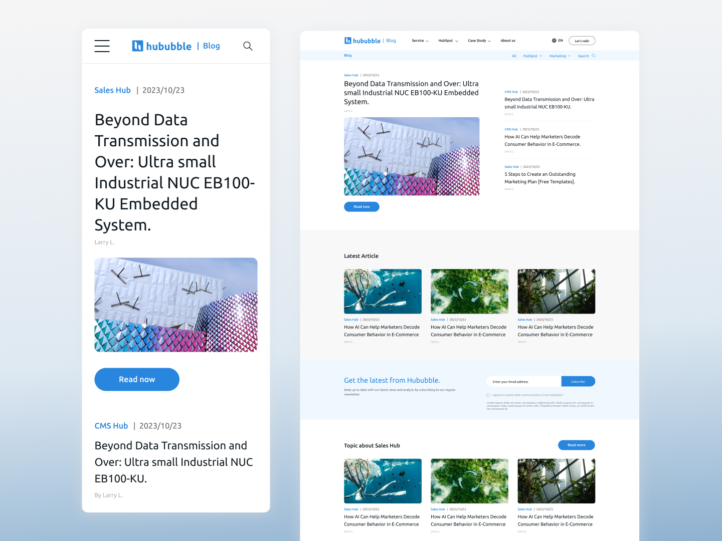Tick the agree to receive communications checkbox
The image size is (722, 541).
click(x=488, y=395)
